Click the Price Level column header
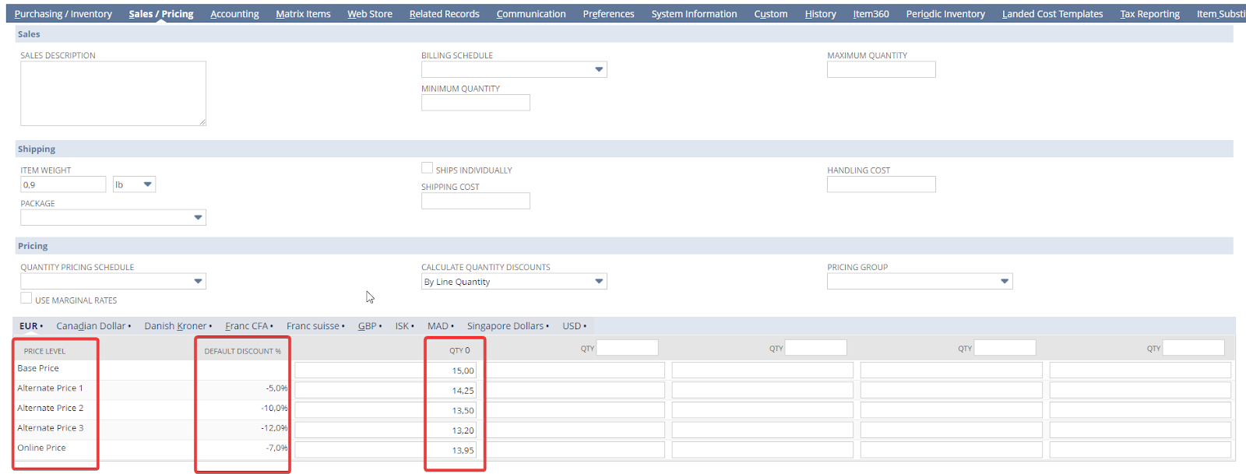 (x=44, y=351)
